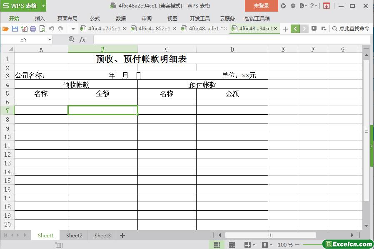Expand the quick access toolbar customize arrow
Image resolution: width=374 pixels, height=249 pixels.
pyautogui.click(x=73, y=29)
